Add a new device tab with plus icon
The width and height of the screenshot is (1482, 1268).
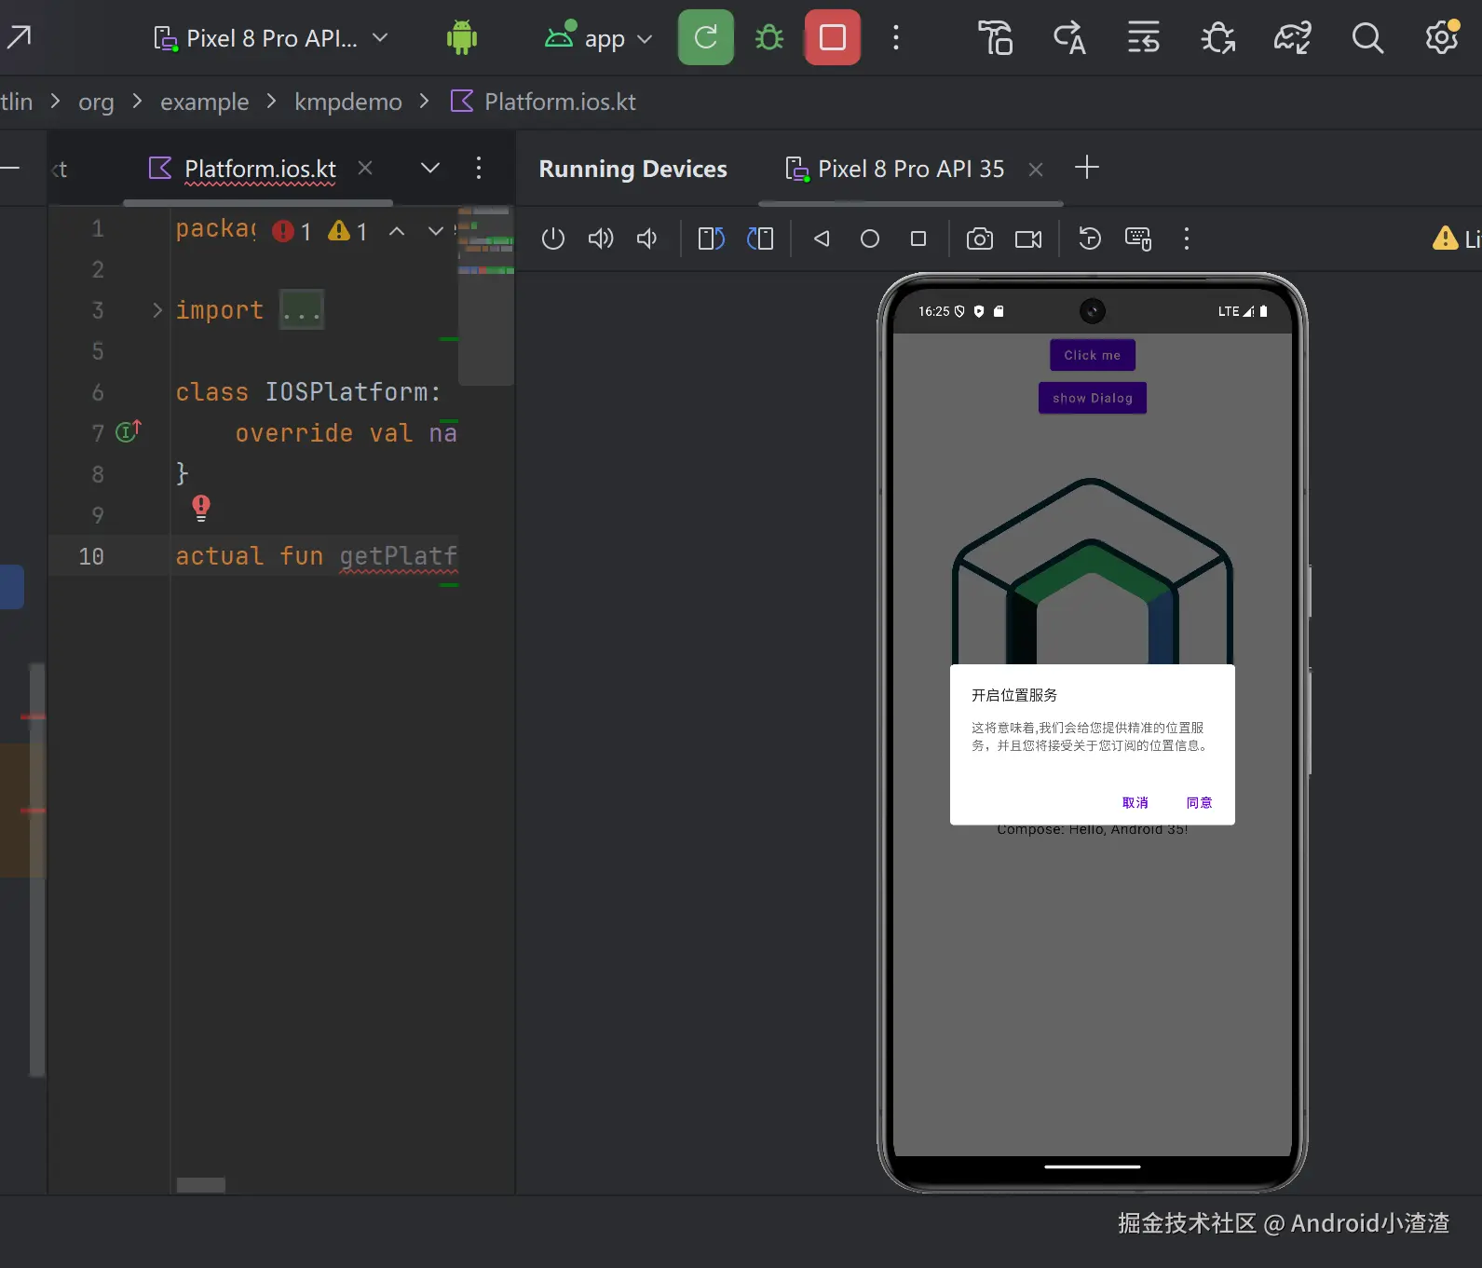tap(1086, 168)
